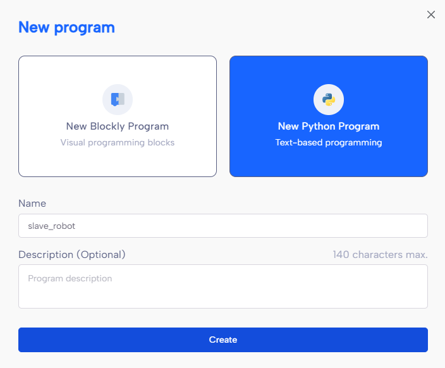Click the Blockly blocks icon
The width and height of the screenshot is (445, 368).
pos(118,99)
